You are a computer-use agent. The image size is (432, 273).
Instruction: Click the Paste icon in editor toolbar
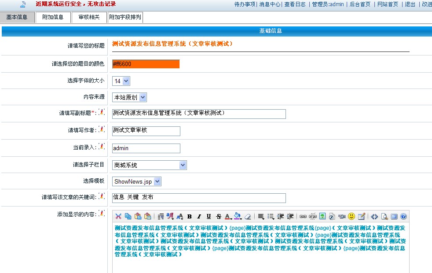(x=138, y=217)
